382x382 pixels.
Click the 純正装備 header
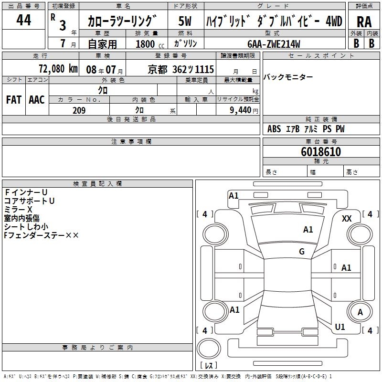coord(321,119)
